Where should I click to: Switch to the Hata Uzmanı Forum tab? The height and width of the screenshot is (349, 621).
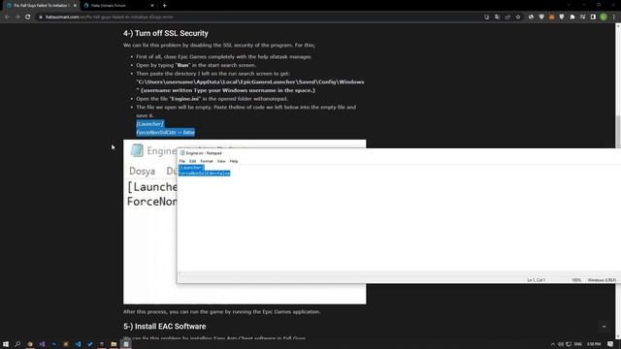(x=118, y=6)
